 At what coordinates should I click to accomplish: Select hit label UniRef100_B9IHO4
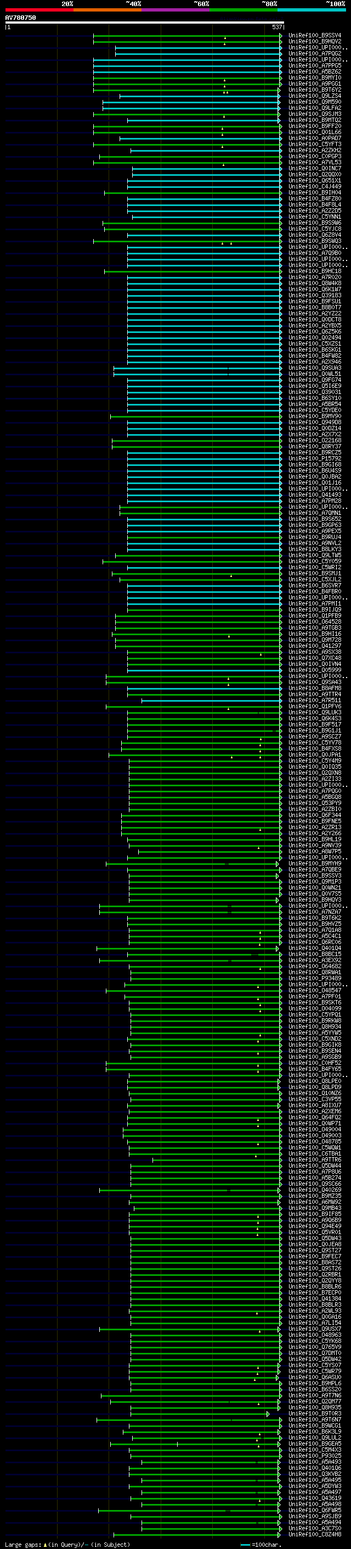pyautogui.click(x=315, y=192)
